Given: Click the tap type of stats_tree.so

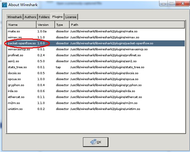Looking at the screenshot, I should [x=58, y=67].
